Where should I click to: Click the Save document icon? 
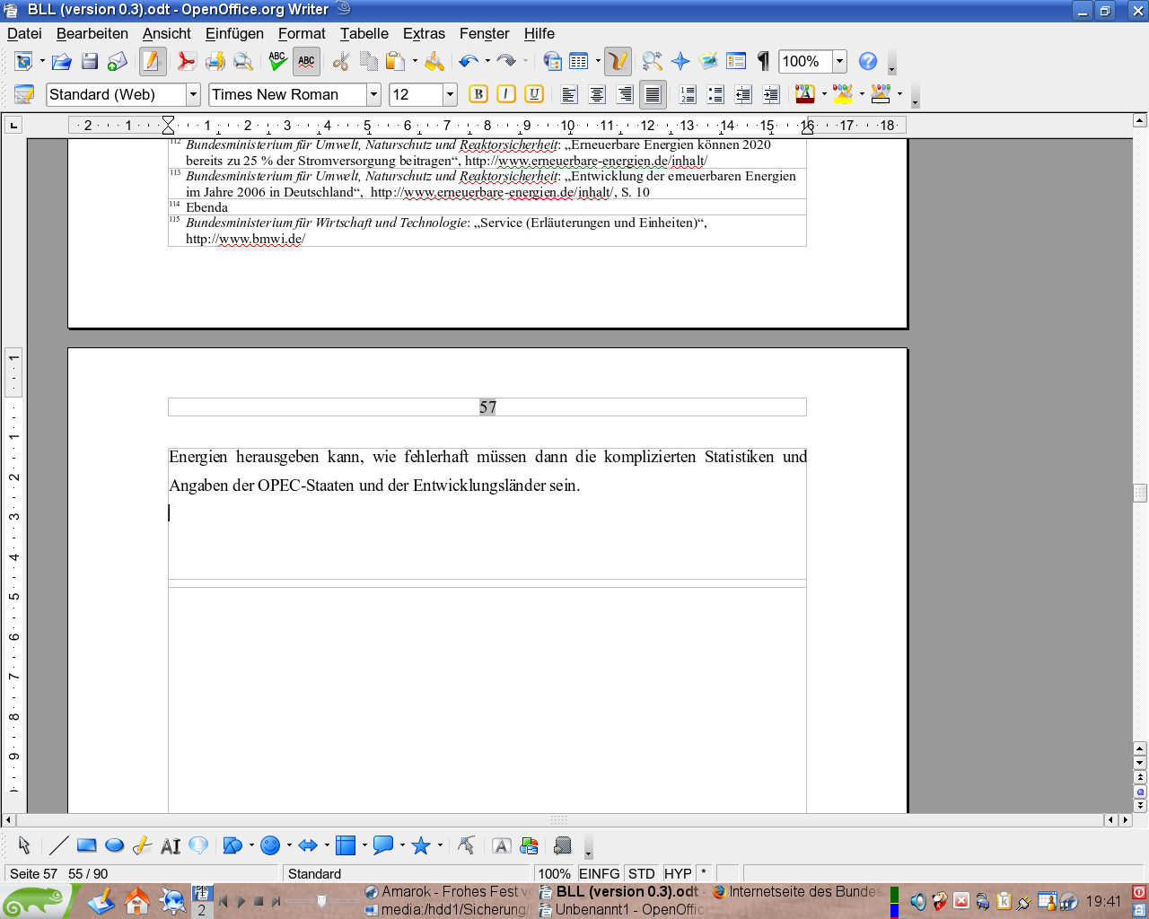(89, 61)
